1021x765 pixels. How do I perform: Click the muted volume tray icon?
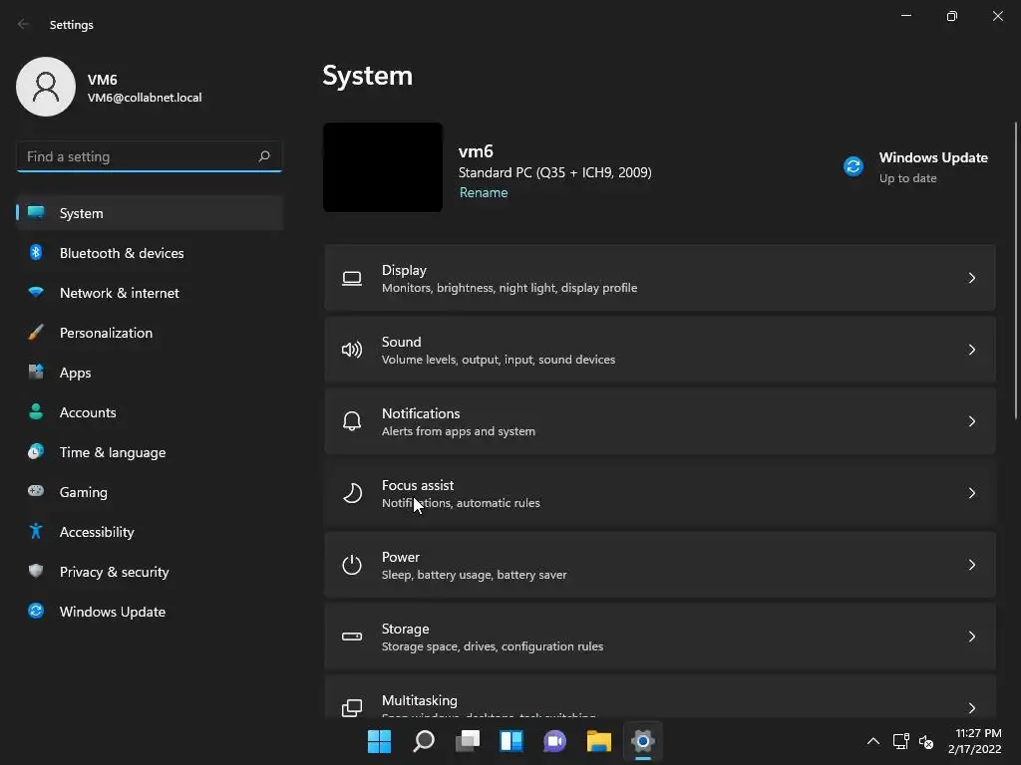[926, 741]
